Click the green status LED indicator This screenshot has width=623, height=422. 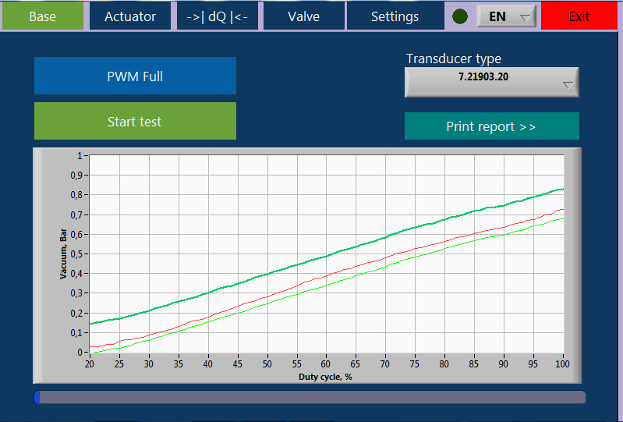[x=460, y=16]
